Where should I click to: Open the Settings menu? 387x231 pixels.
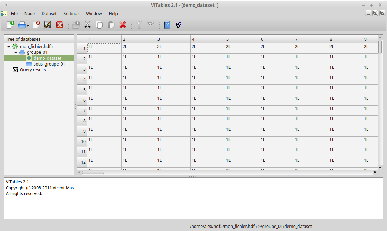point(71,14)
